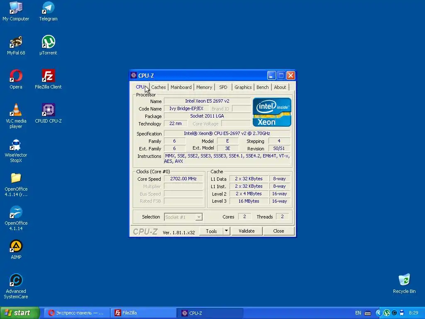This screenshot has width=425, height=319.
Task: Click the version text Ver. 1.81.1.x32
Action: click(x=178, y=233)
